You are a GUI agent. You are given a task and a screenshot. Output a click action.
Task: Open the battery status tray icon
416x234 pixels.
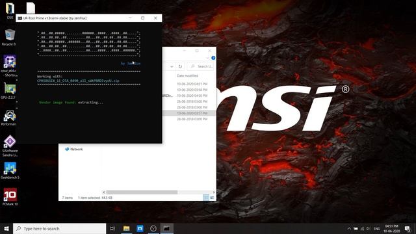[x=356, y=228]
